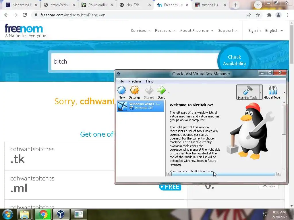Click the domain search input field
294x220 pixels.
coord(135,62)
